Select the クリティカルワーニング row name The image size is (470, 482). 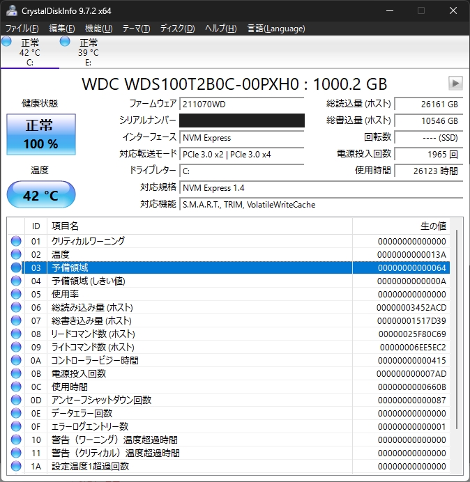click(88, 241)
